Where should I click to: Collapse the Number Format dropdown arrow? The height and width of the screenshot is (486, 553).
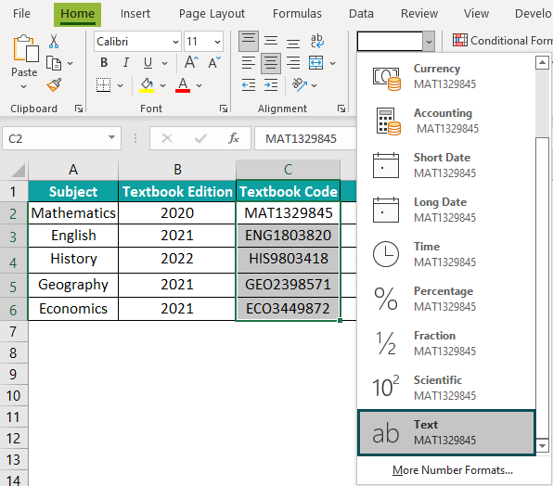tap(429, 42)
